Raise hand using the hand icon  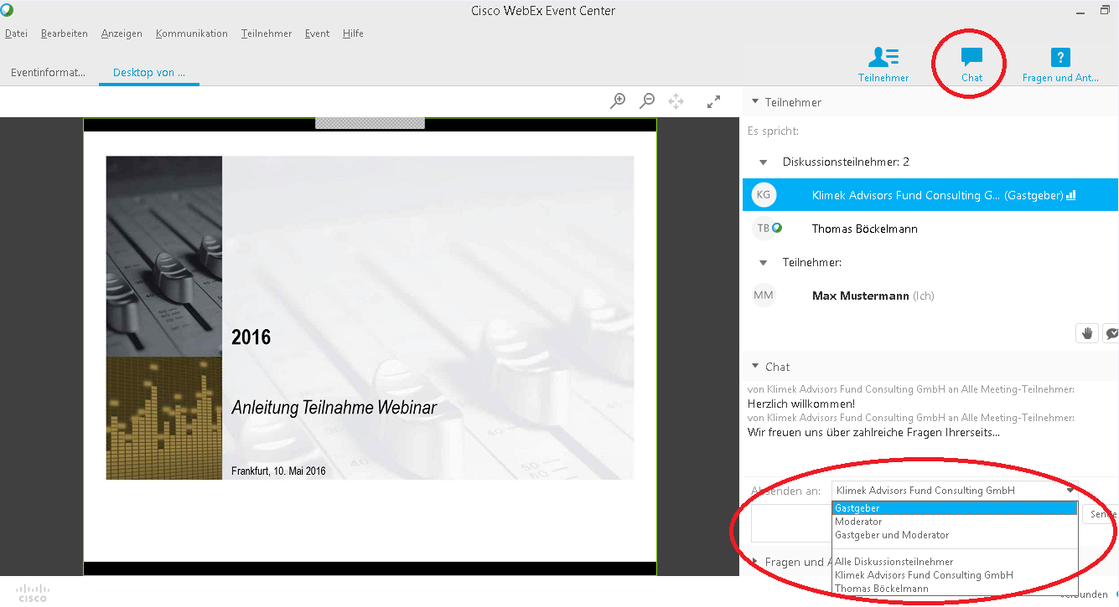1087,333
